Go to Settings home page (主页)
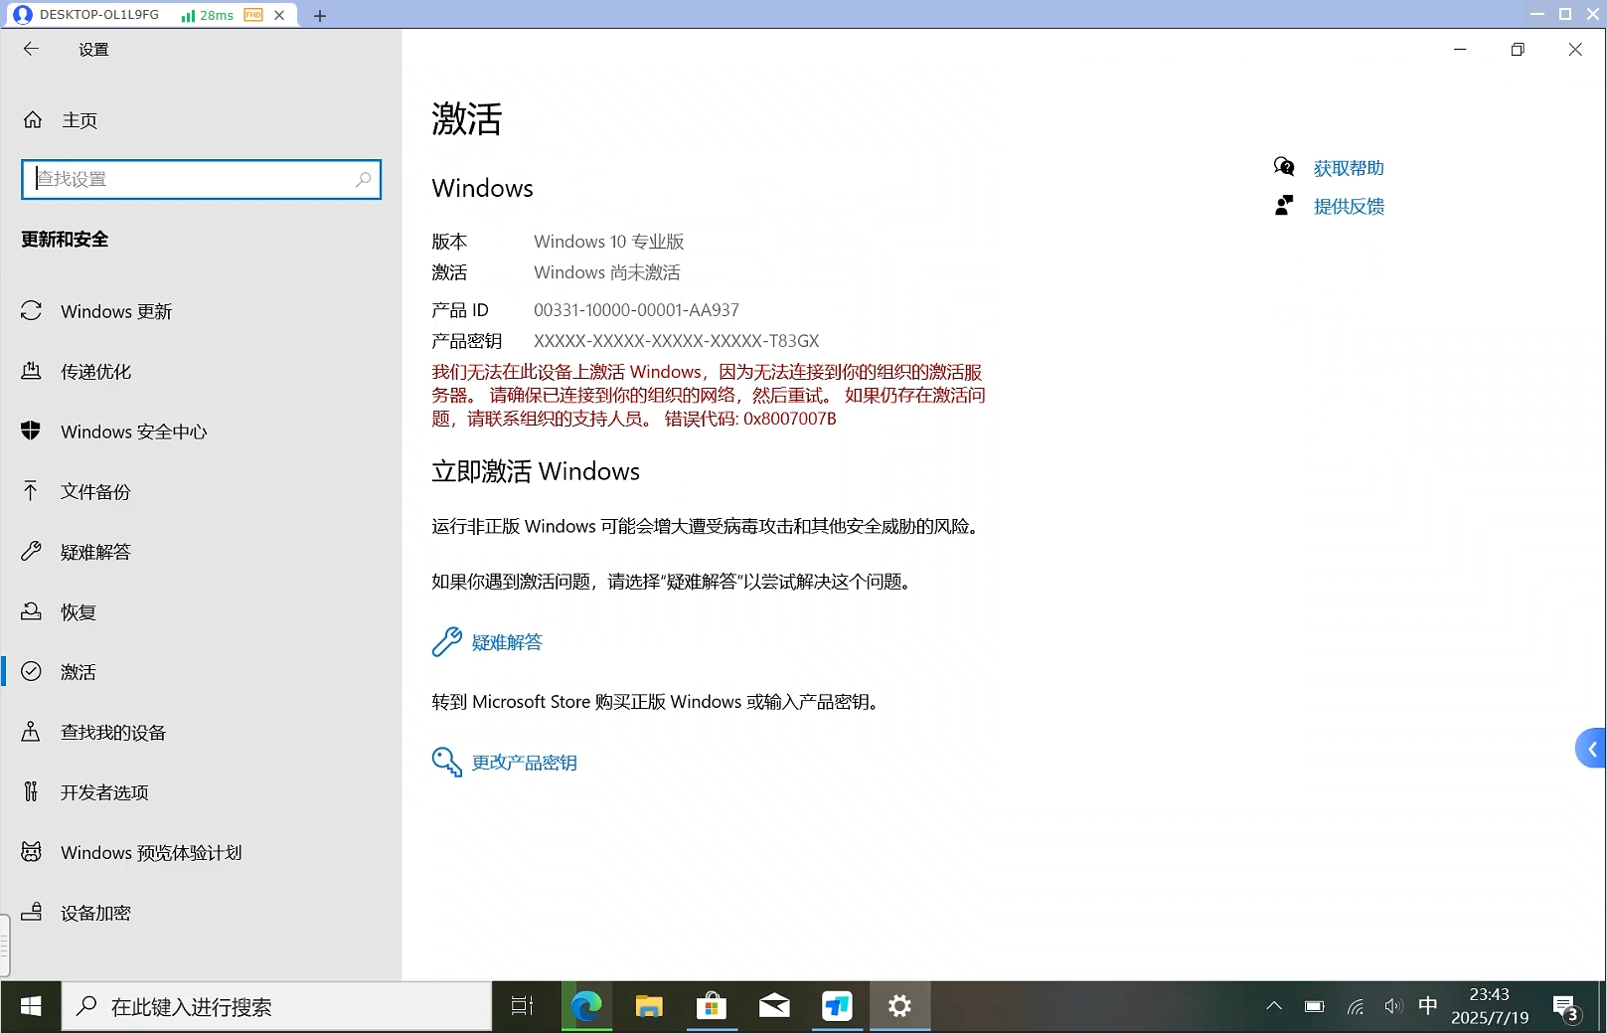Viewport: 1607px width, 1034px height. (x=79, y=120)
